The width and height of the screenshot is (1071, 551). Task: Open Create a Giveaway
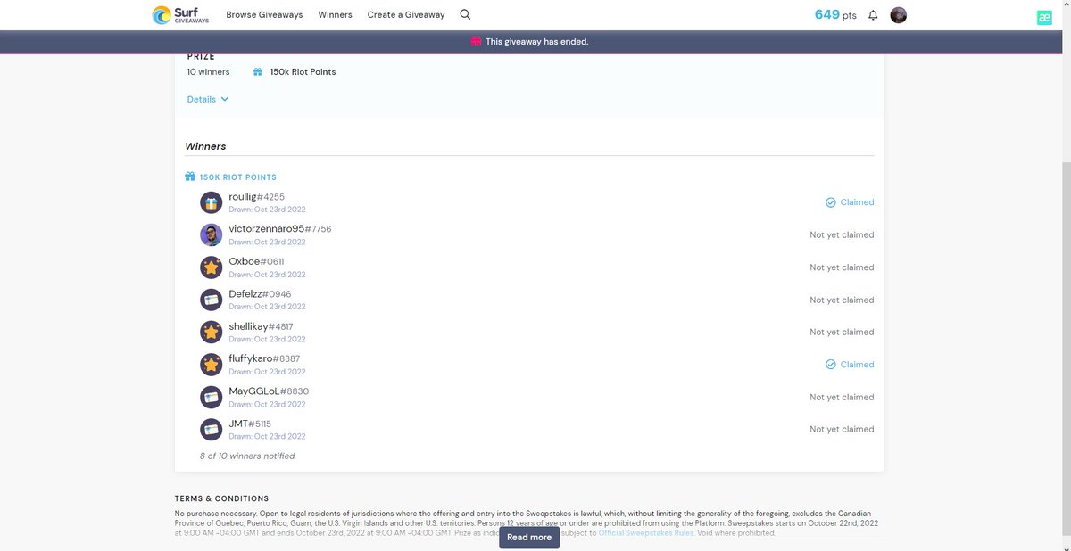click(x=406, y=15)
